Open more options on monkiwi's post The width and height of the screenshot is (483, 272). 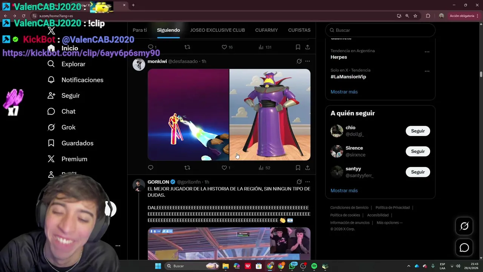click(308, 61)
